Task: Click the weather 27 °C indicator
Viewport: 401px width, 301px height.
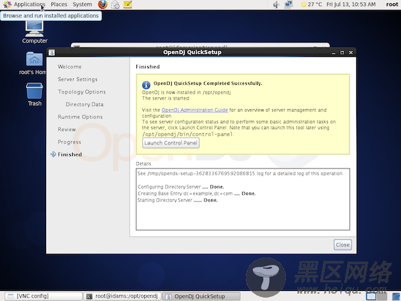Action: coord(311,5)
